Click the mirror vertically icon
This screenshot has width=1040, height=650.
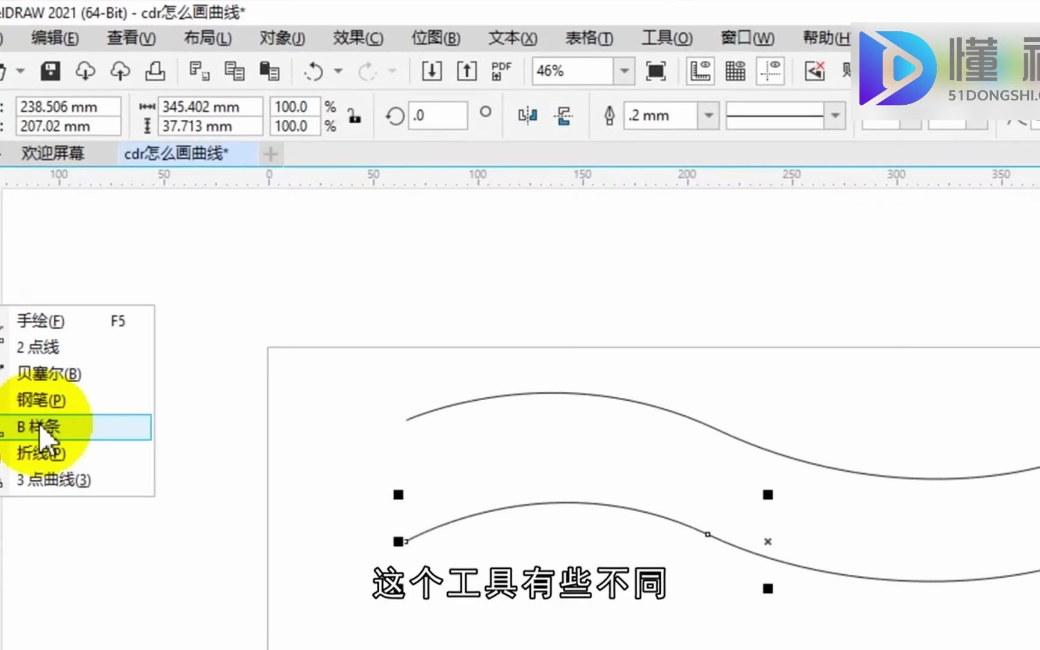pyautogui.click(x=563, y=115)
